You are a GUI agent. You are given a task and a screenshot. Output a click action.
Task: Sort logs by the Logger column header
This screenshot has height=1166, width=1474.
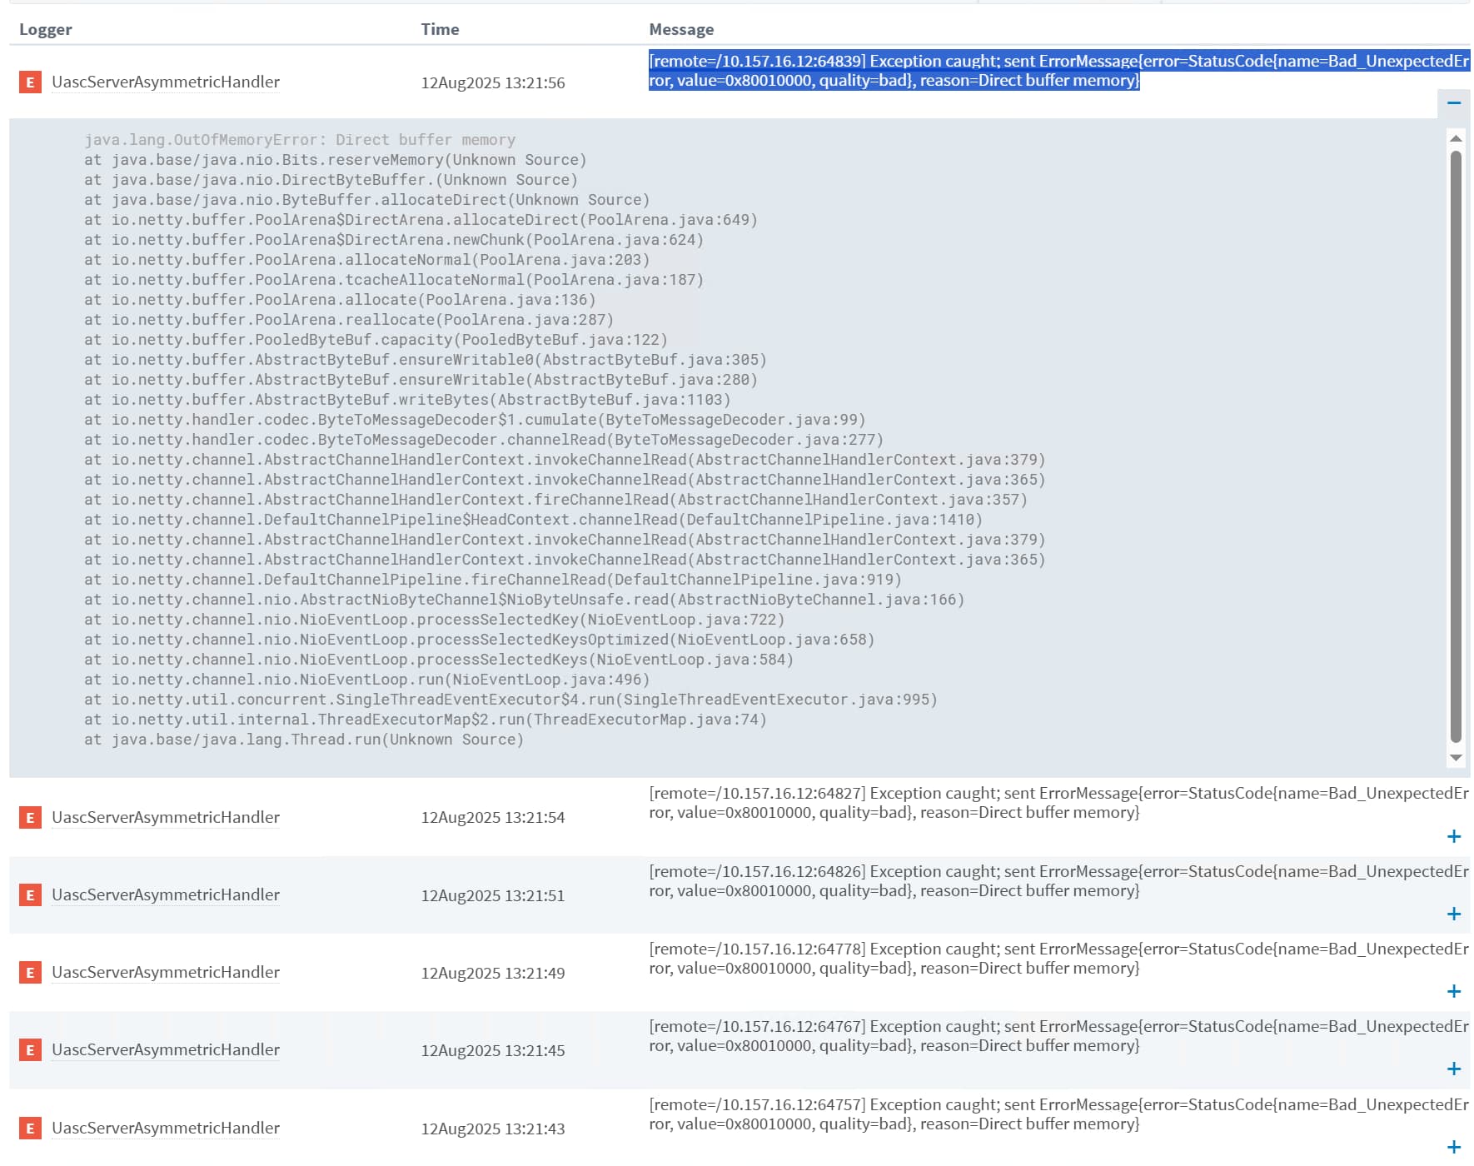point(46,29)
